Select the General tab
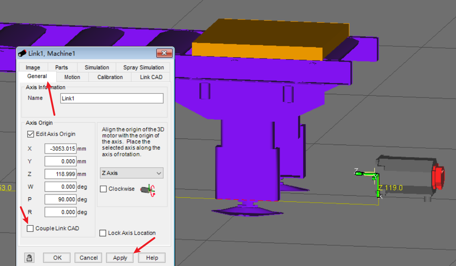Screen dimensions: 456x266 (37, 76)
